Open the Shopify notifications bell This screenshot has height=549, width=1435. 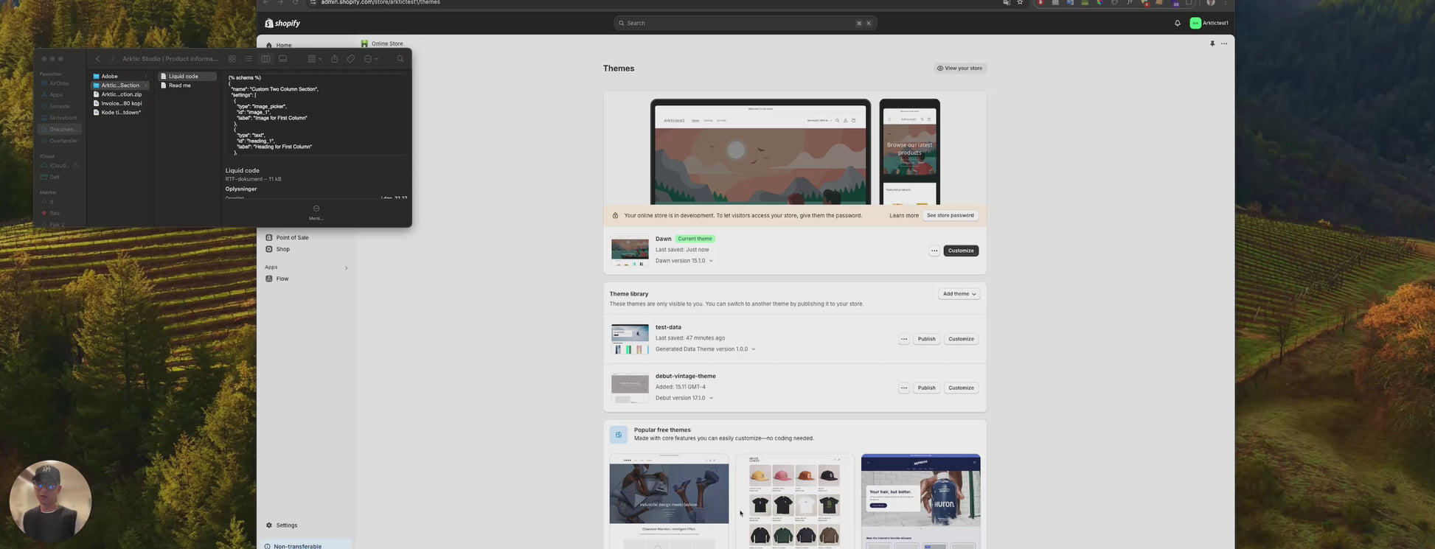1177,23
